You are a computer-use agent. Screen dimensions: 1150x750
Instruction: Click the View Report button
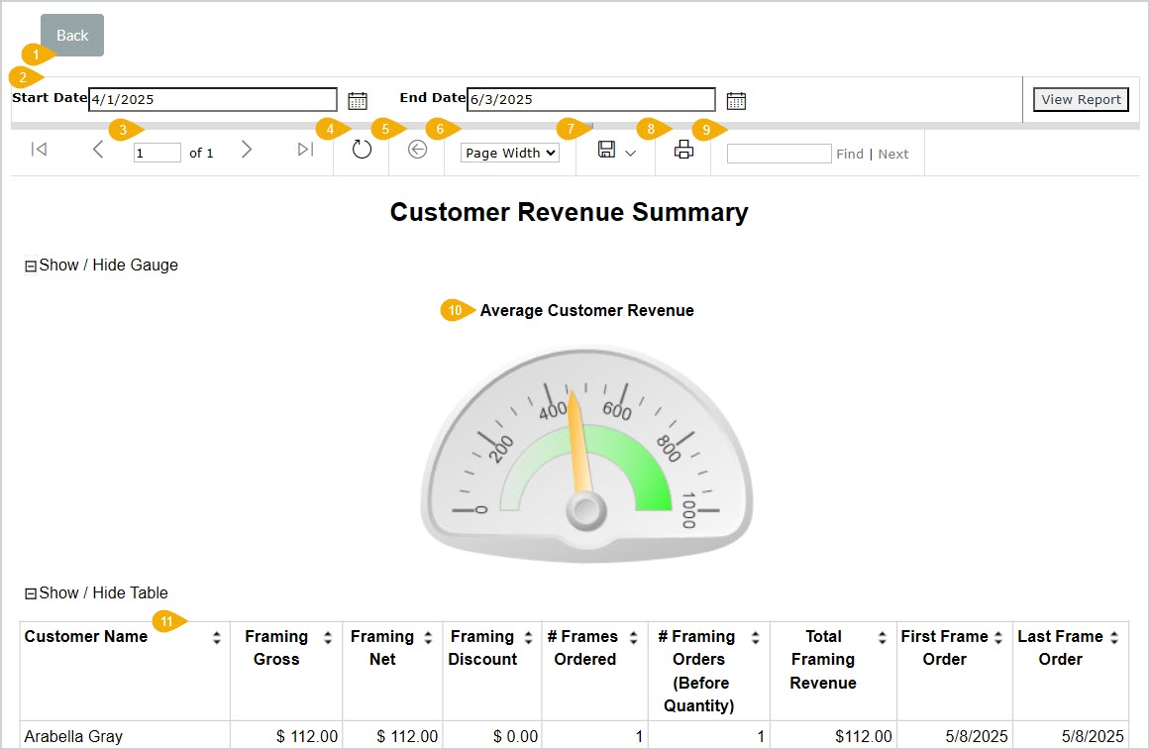[1080, 99]
